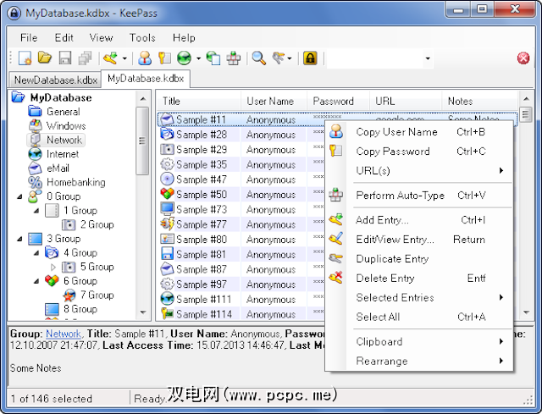This screenshot has height=414, width=542.
Task: Click the Copy User Name toolbar icon
Action: 145,58
